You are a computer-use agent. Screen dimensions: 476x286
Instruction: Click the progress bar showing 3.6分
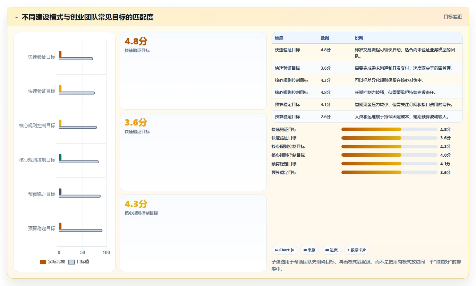pos(389,138)
